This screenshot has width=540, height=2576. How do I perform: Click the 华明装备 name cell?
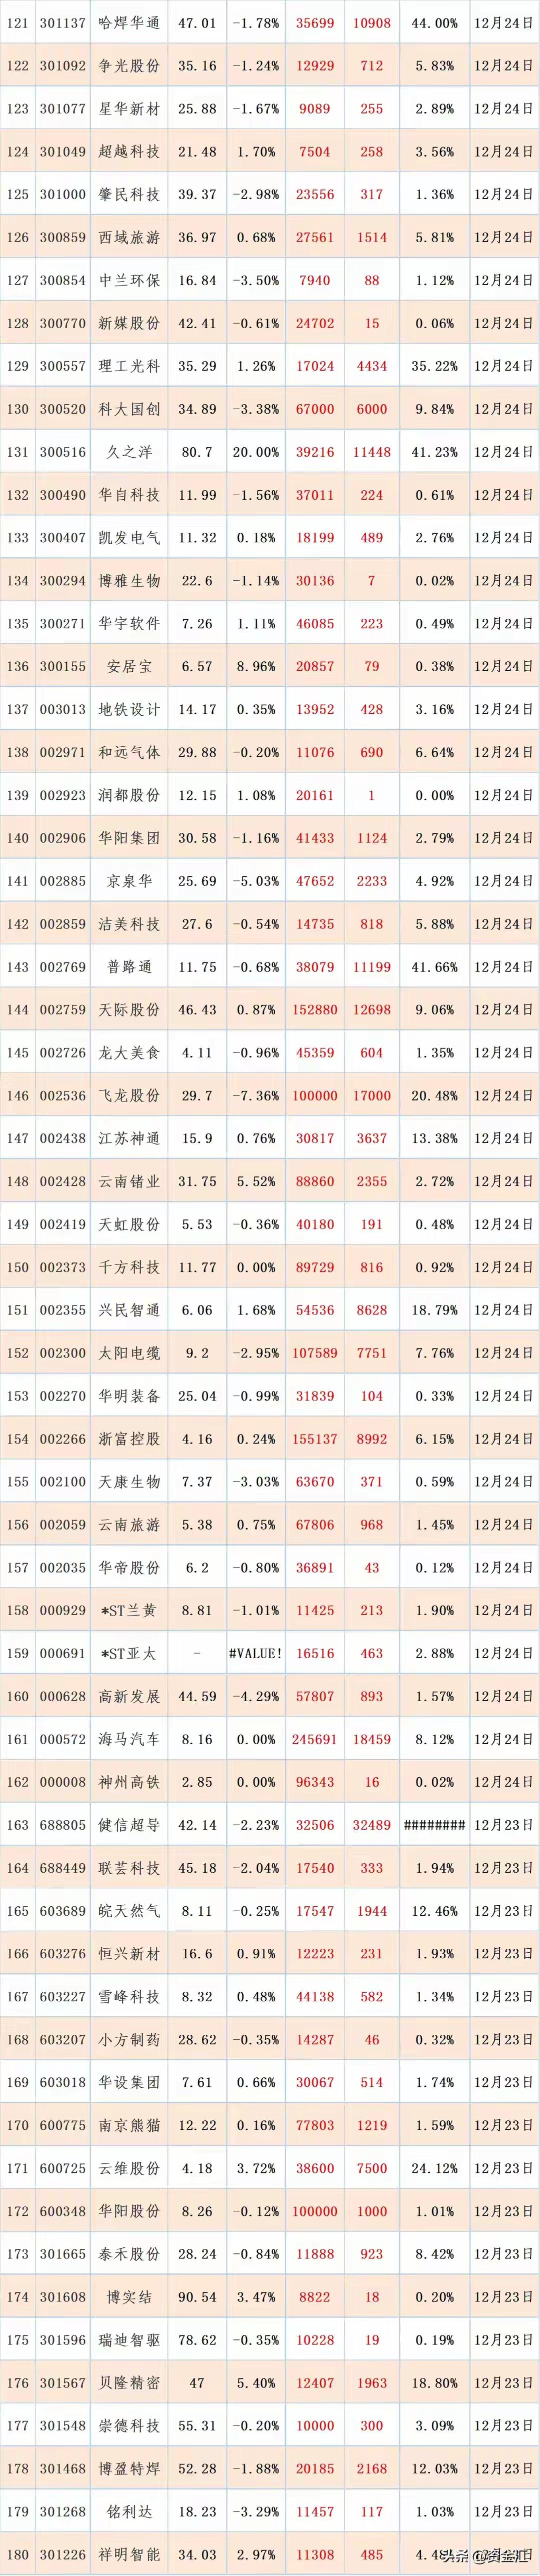tap(129, 1396)
